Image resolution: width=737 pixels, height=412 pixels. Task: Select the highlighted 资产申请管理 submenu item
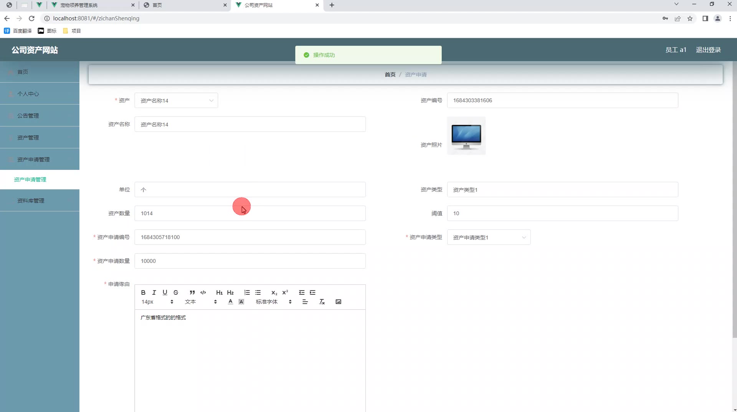40,179
